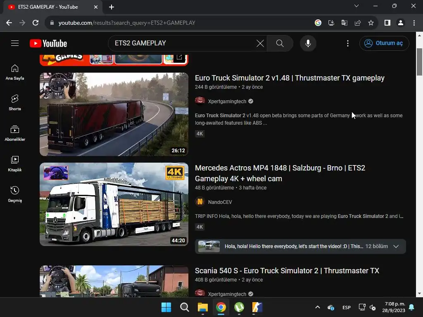
Task: Open the games banner external link icon
Action: (x=179, y=57)
